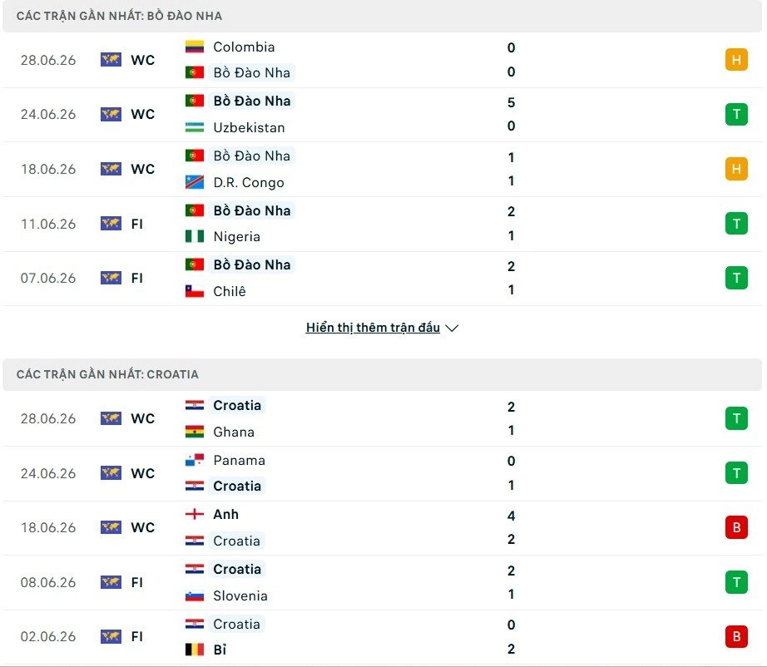Click the 11.06.26 Bồ Đào Nha vs Nigeria row date
This screenshot has width=767, height=667.
48,224
